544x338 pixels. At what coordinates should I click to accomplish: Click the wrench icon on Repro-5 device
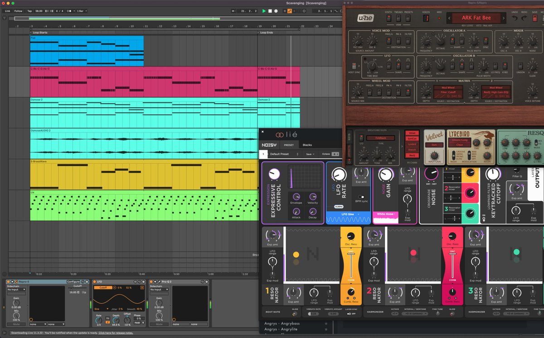point(16,281)
